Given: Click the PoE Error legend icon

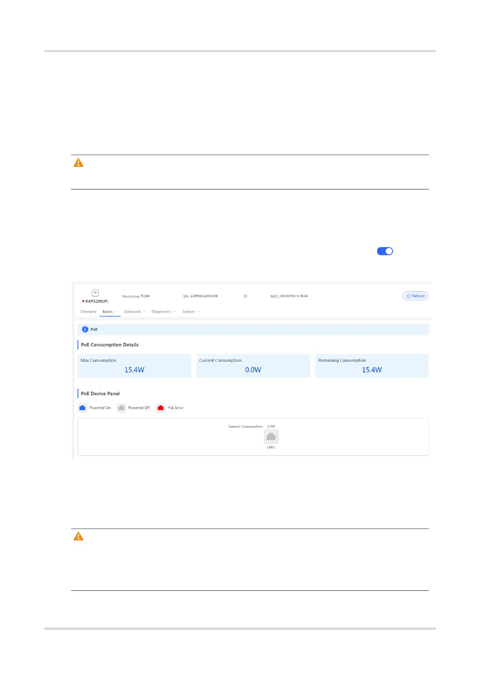Looking at the screenshot, I should [x=160, y=408].
